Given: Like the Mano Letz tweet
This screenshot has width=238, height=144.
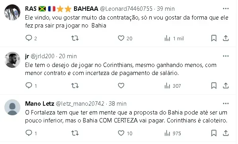Looking at the screenshot, I should [121, 133].
